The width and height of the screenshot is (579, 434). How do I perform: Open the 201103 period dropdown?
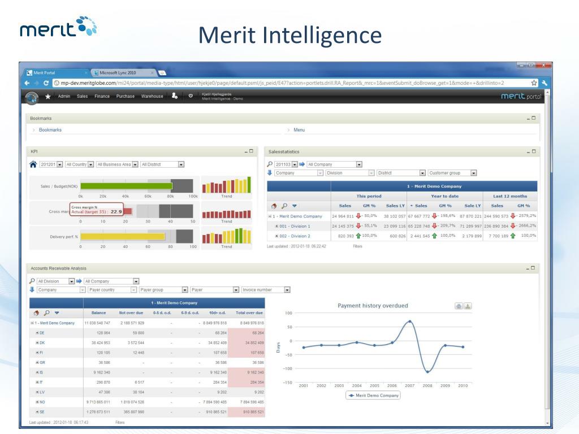click(295, 164)
